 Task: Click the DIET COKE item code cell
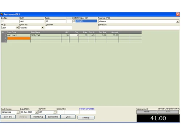[x=19, y=35]
